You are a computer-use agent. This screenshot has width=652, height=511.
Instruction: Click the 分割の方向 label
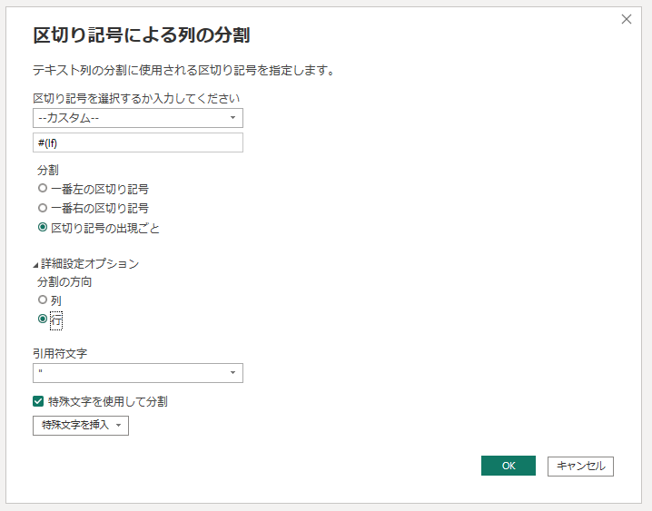(64, 281)
